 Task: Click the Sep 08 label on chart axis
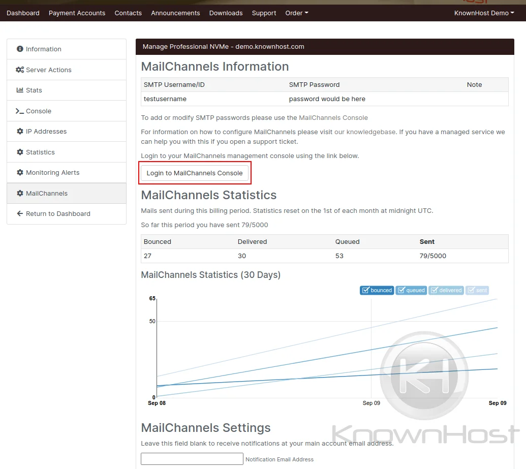157,403
